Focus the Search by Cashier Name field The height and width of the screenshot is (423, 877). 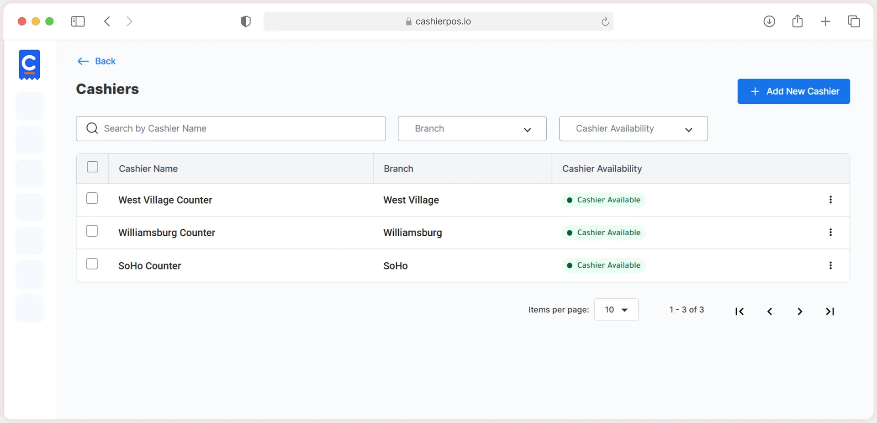coord(231,129)
